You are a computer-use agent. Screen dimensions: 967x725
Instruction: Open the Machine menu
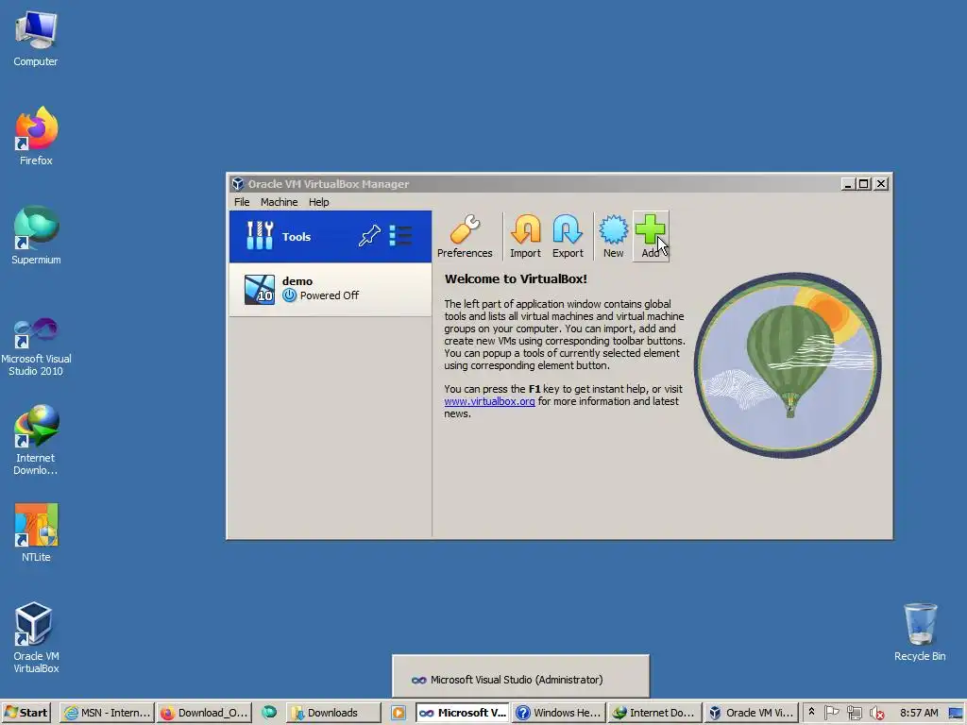pos(279,202)
